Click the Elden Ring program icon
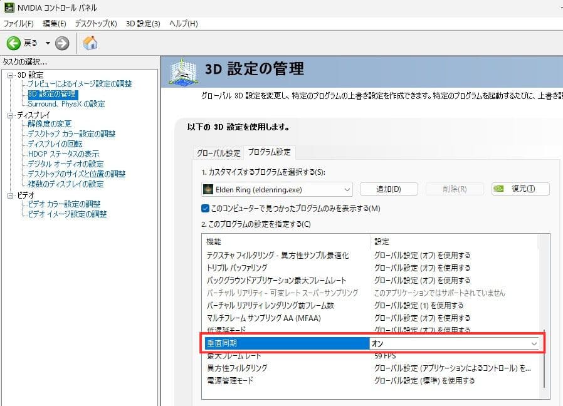This screenshot has width=563, height=406. 208,189
